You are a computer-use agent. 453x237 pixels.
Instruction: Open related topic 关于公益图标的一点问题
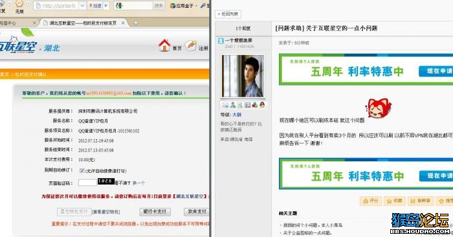click(307, 232)
